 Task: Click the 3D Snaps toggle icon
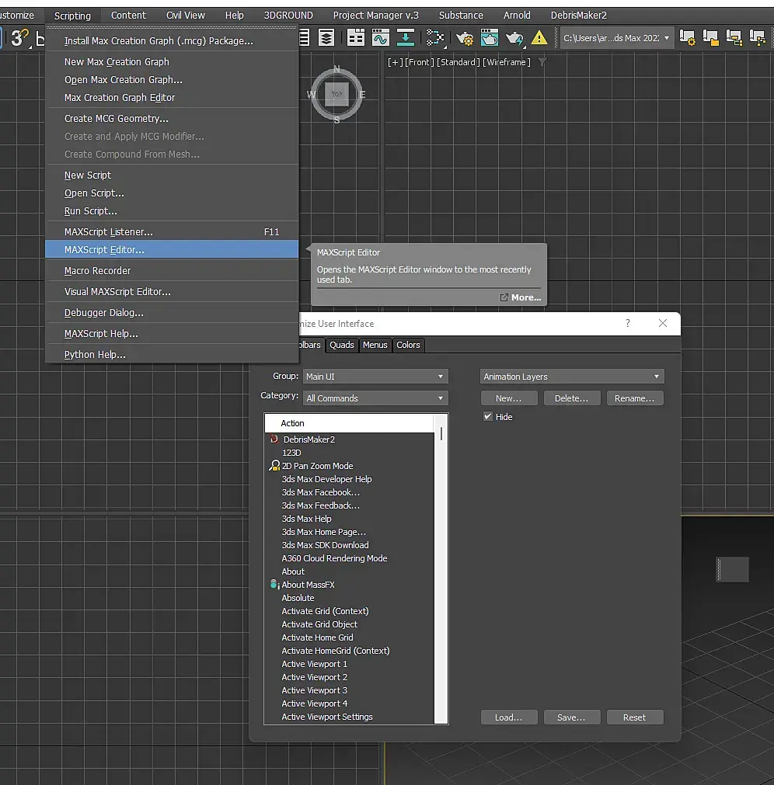(x=19, y=38)
